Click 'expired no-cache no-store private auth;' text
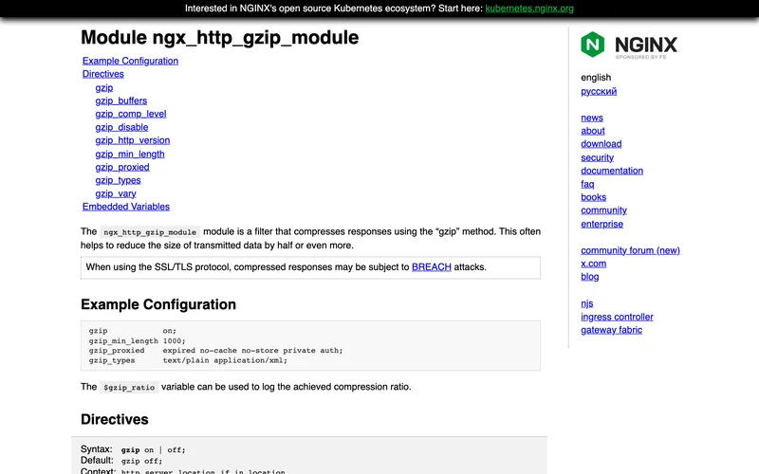The image size is (759, 474). click(252, 350)
